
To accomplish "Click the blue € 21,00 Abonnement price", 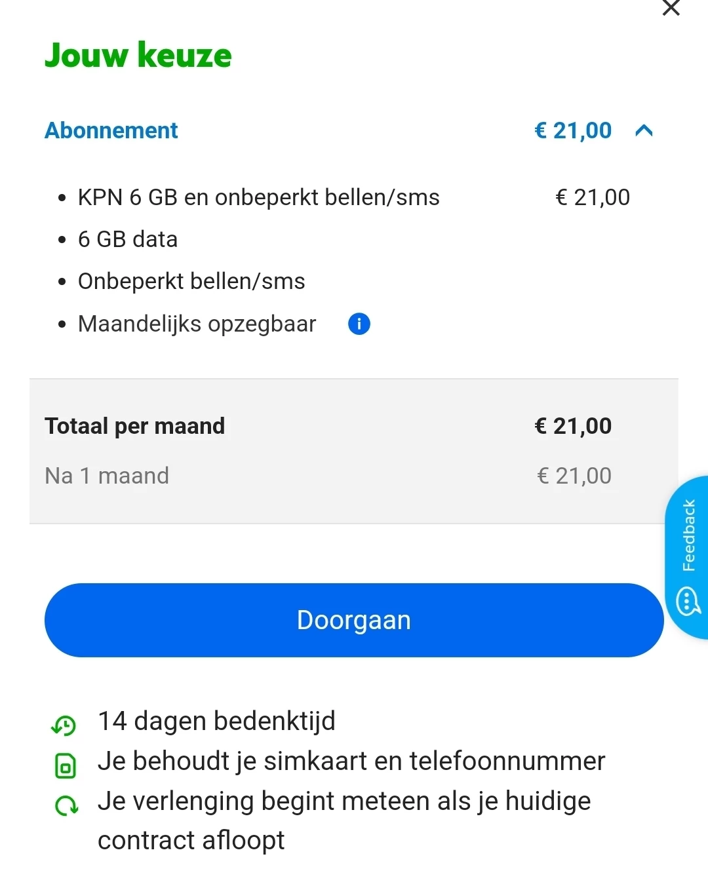I will click(572, 130).
